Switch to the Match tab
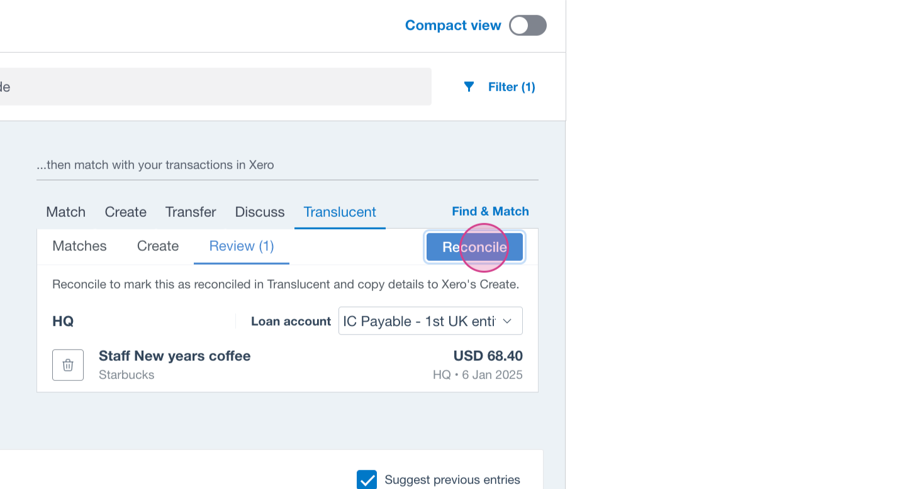This screenshot has width=906, height=489. tap(65, 212)
